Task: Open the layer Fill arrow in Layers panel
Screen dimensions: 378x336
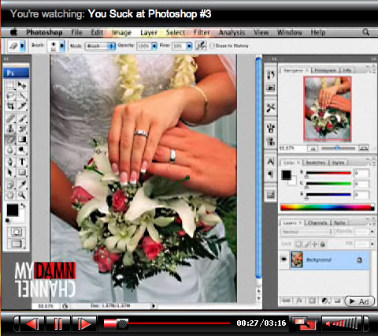Action: 372,245
